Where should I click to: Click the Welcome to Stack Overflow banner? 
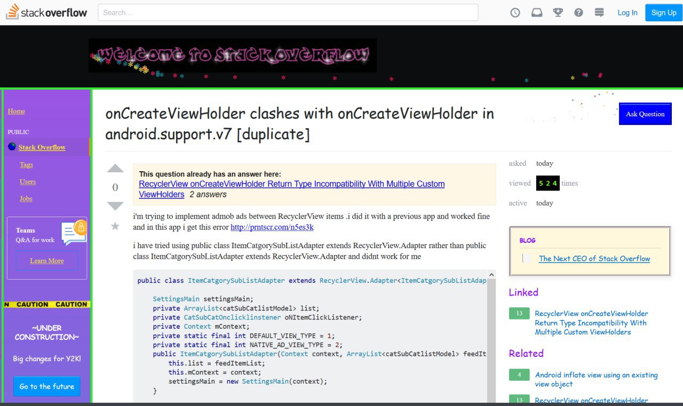click(233, 55)
